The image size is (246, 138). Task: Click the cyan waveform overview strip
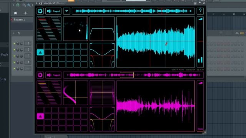pos(133,11)
